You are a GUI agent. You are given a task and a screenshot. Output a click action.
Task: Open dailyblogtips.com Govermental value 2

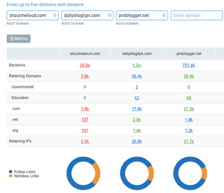pyautogui.click(x=137, y=87)
